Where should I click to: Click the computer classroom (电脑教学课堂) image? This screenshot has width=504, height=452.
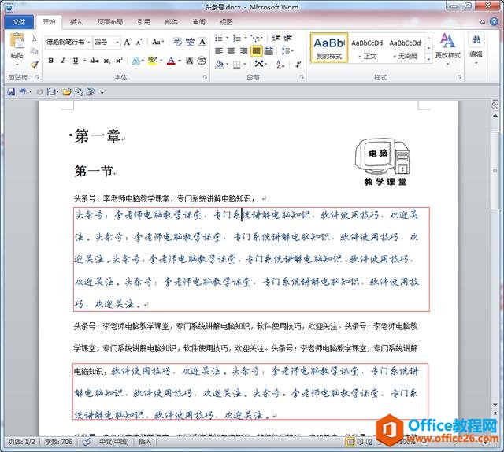pos(384,162)
